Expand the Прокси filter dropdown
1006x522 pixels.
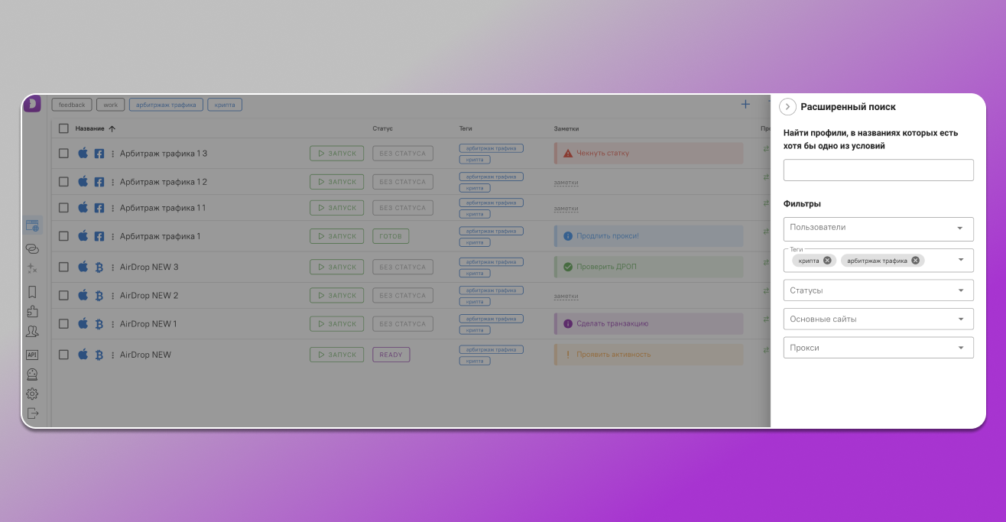point(878,348)
